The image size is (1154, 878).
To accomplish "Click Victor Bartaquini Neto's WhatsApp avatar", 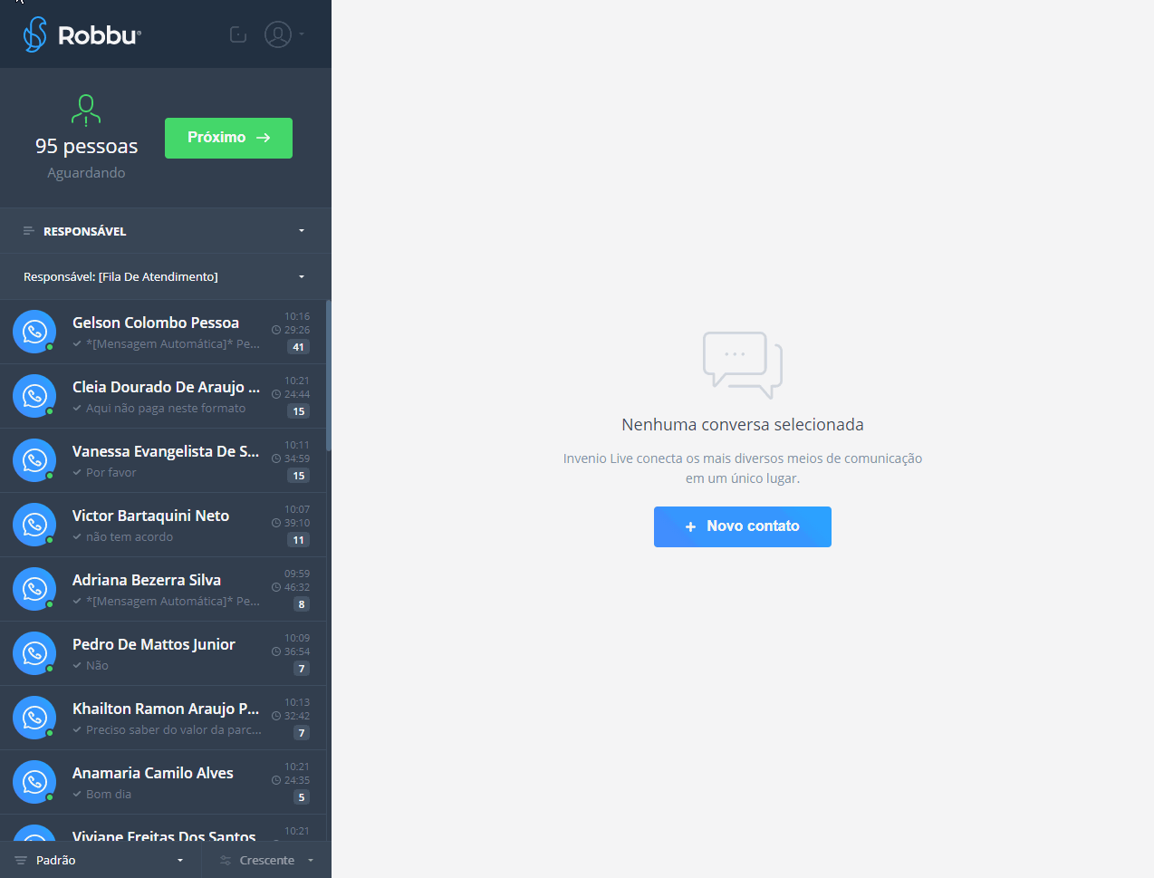I will [34, 525].
